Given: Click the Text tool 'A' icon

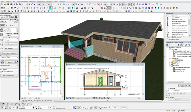Looking at the screenshot, I should pos(100,11).
